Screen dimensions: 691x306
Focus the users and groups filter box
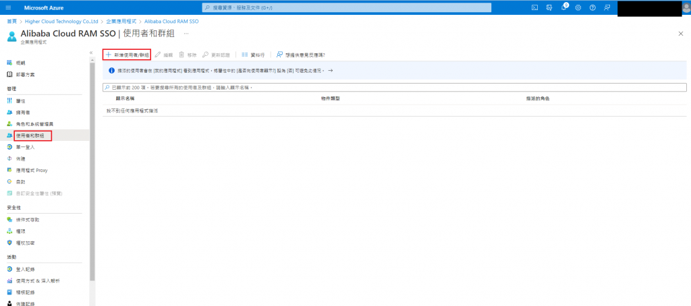[x=394, y=88]
